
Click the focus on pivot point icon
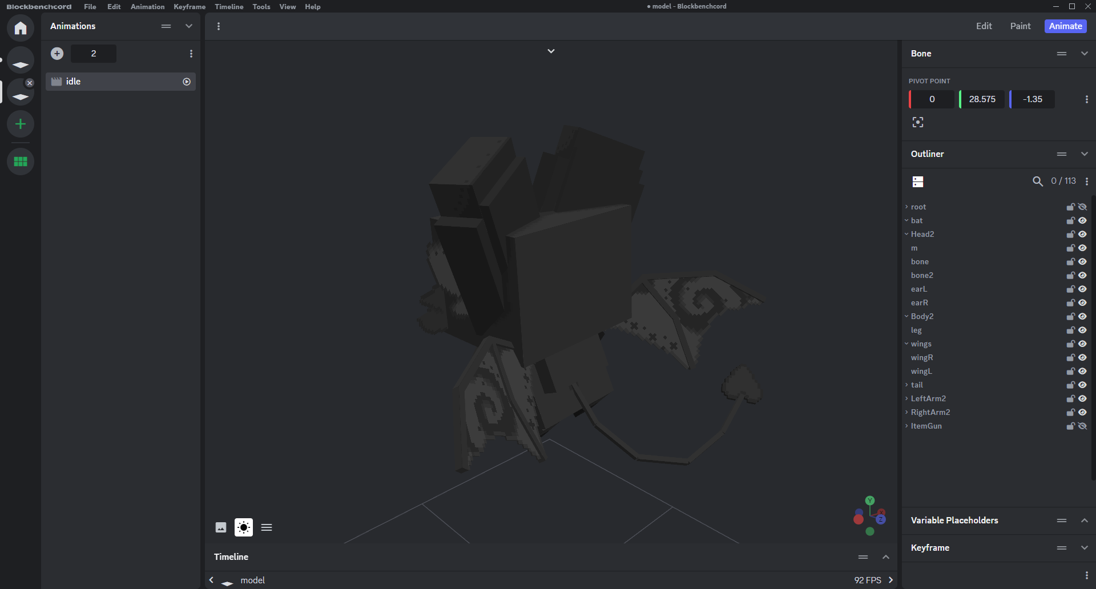[918, 122]
